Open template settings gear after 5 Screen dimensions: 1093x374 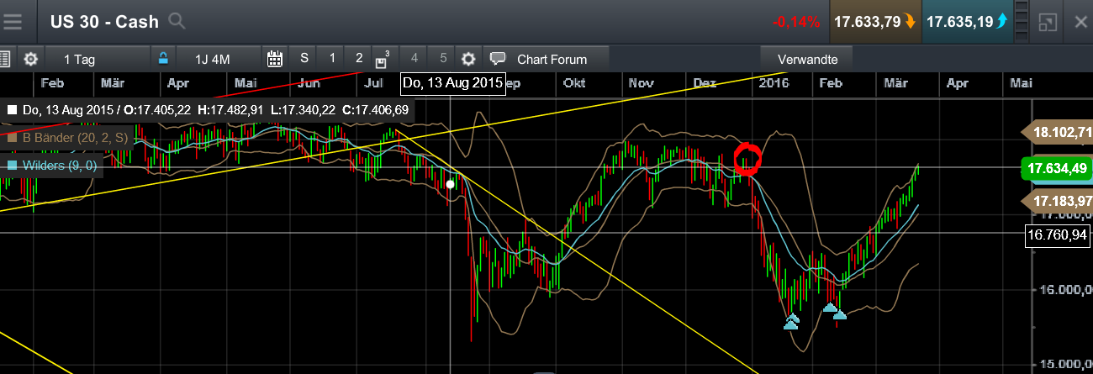coord(468,59)
